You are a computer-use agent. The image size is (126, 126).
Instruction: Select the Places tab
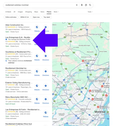tap(49, 12)
